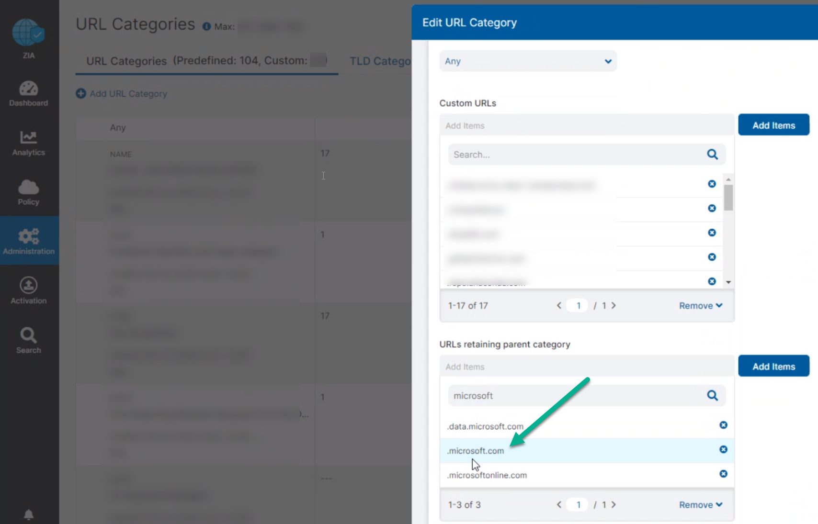818x524 pixels.
Task: Click page number field in Custom URLs pager
Action: [578, 305]
